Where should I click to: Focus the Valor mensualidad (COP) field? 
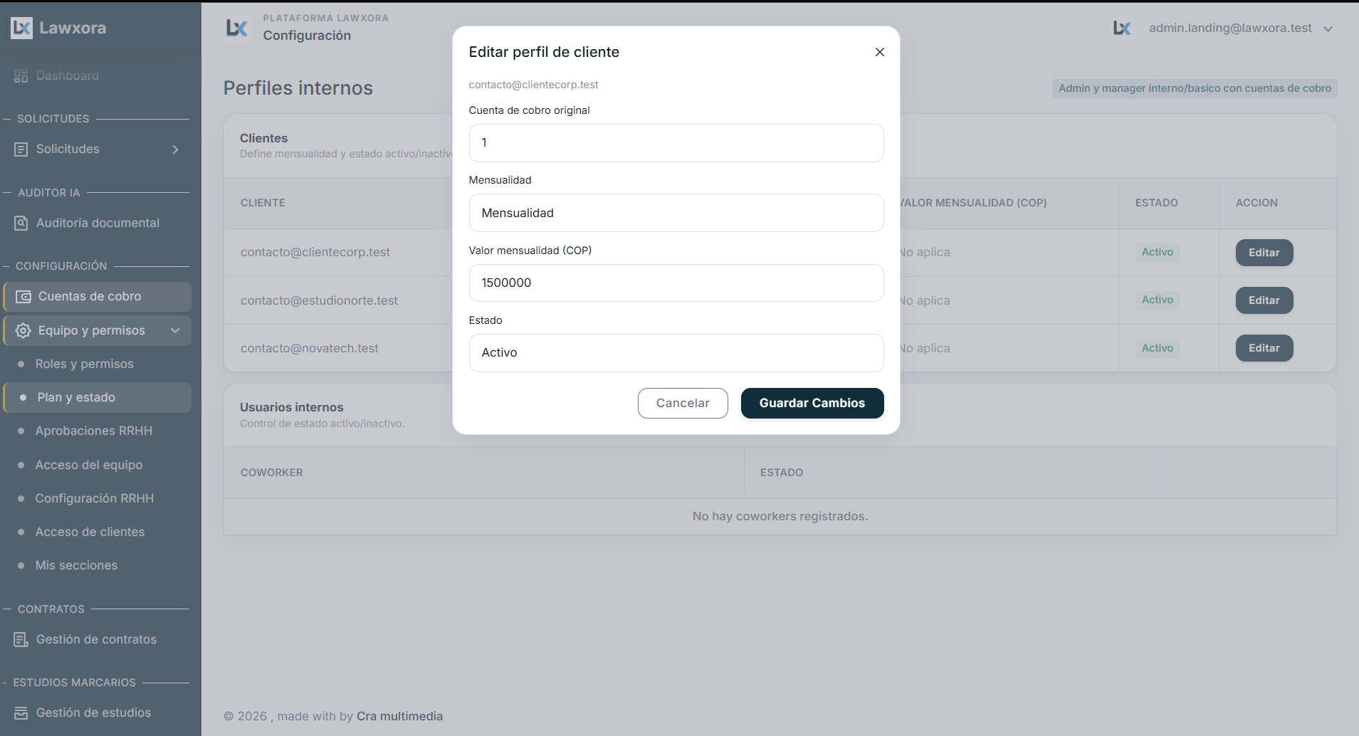click(x=676, y=283)
